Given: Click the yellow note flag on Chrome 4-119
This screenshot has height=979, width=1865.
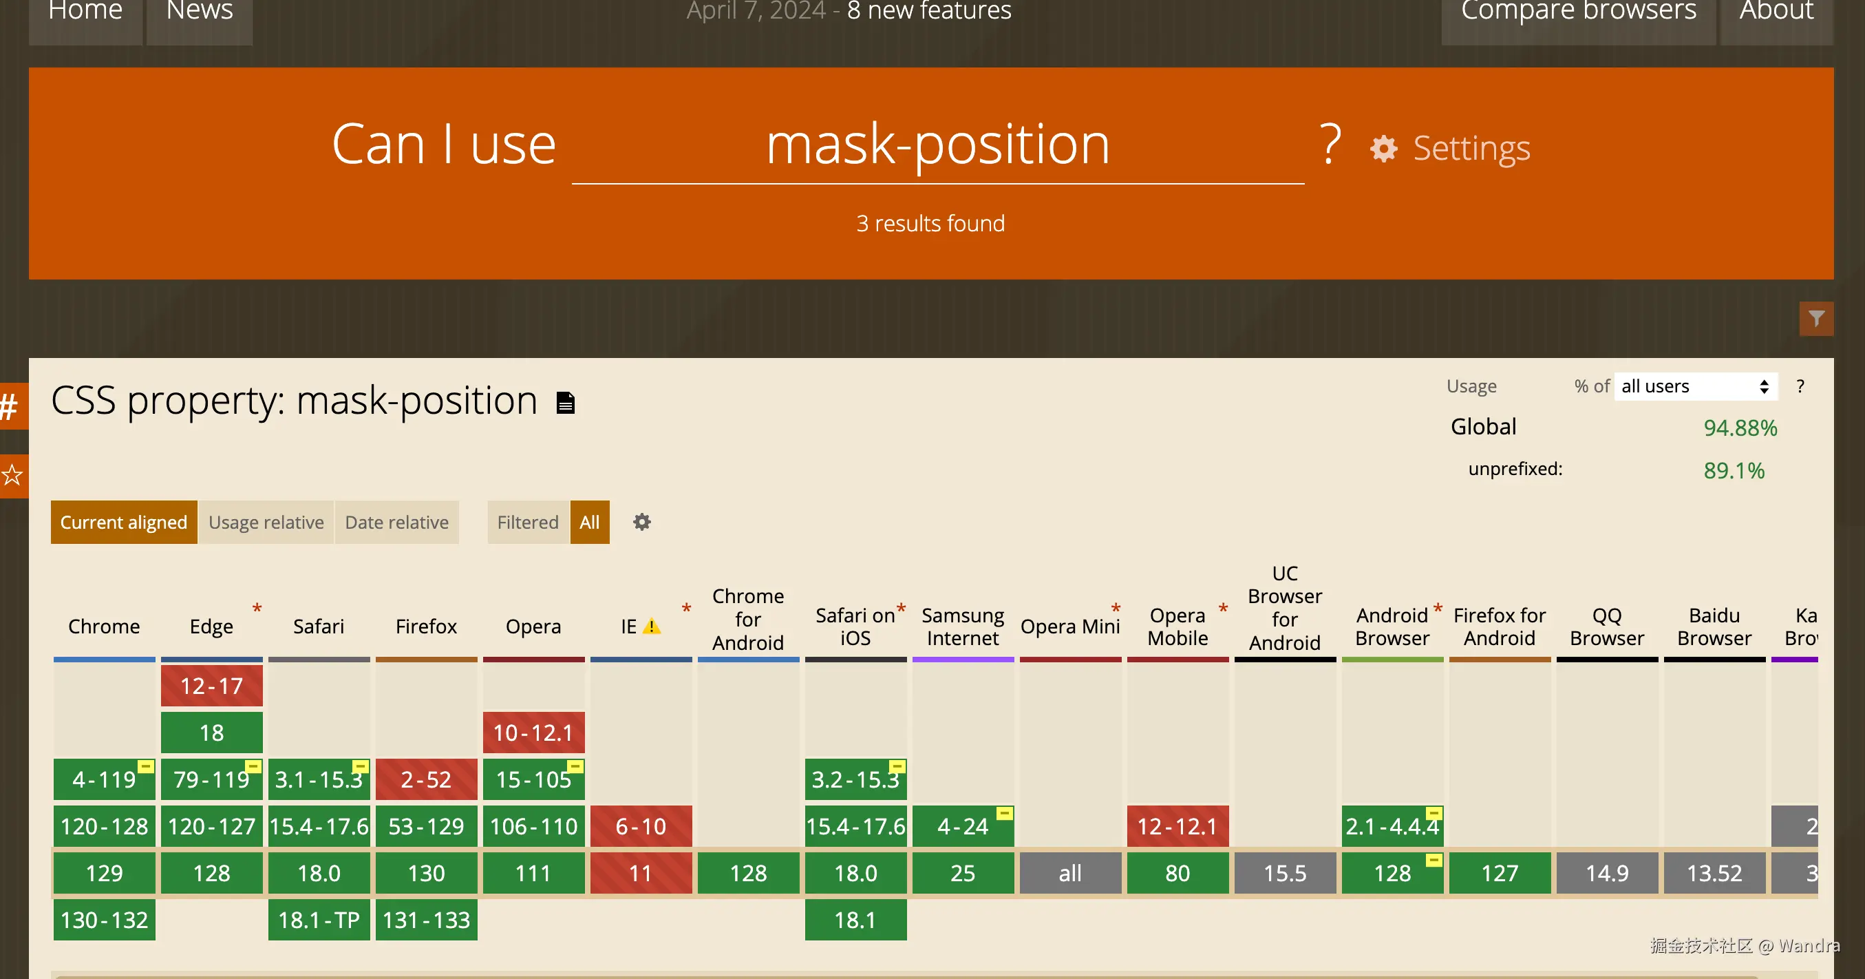Looking at the screenshot, I should point(145,766).
